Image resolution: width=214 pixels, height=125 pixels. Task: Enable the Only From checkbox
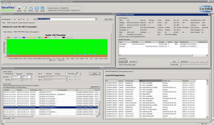[37, 77]
